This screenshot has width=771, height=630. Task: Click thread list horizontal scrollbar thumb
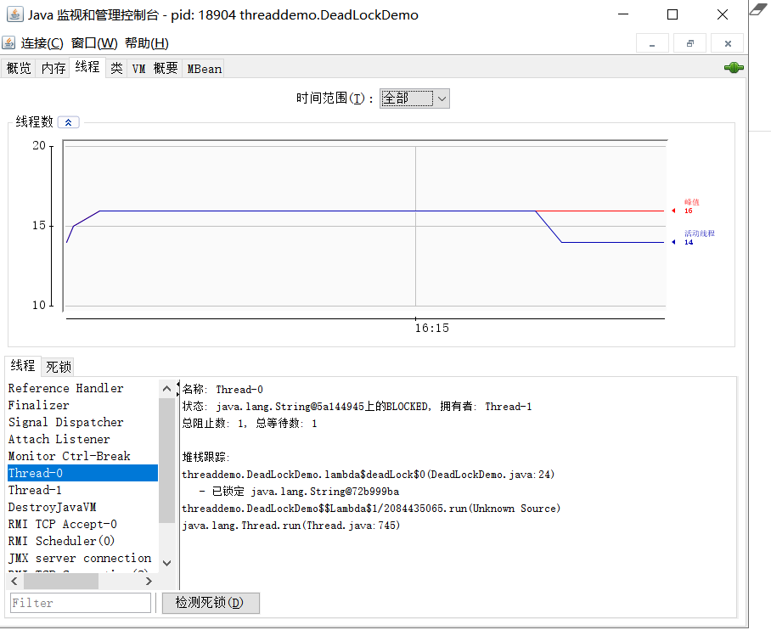(61, 582)
